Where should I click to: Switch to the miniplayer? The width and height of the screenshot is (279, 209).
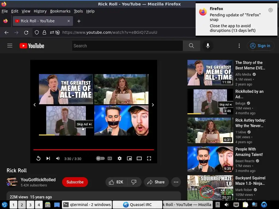tap(129, 158)
